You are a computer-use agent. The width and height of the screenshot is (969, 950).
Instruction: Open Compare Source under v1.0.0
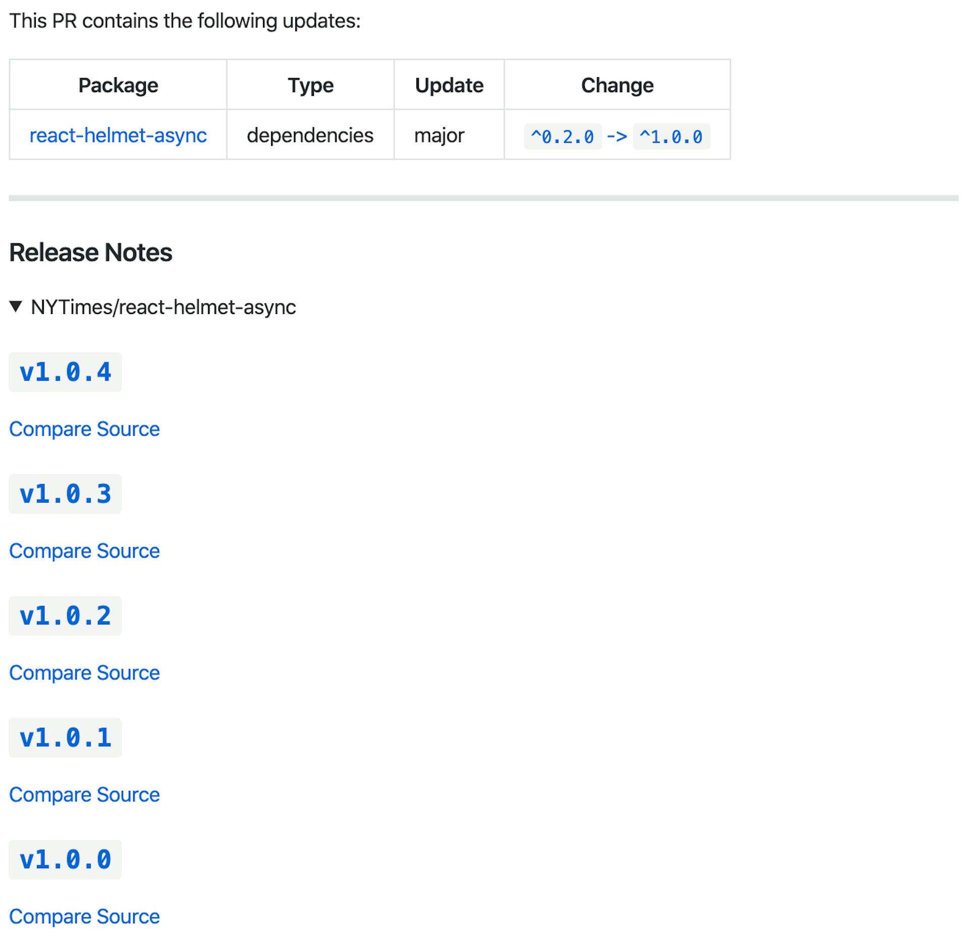point(84,917)
